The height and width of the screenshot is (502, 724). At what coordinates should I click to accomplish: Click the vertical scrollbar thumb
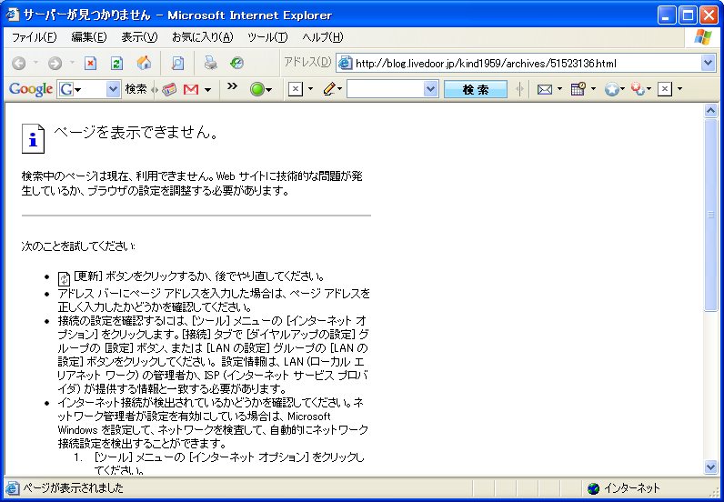click(710, 216)
